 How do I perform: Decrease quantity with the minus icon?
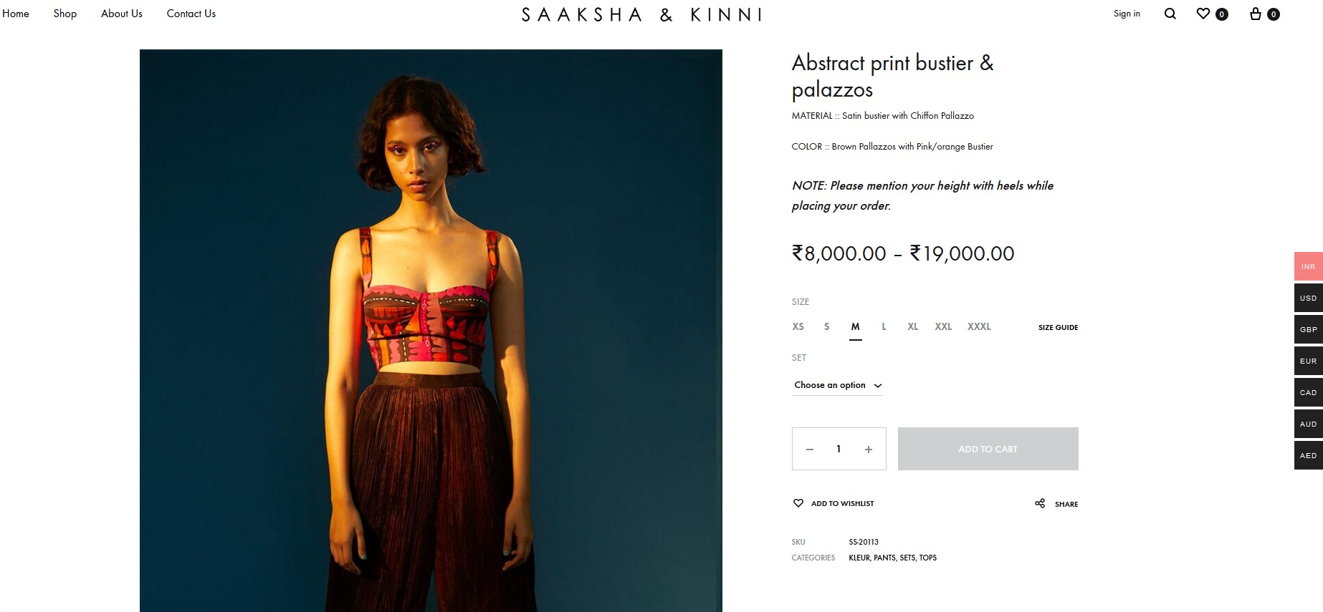click(810, 450)
